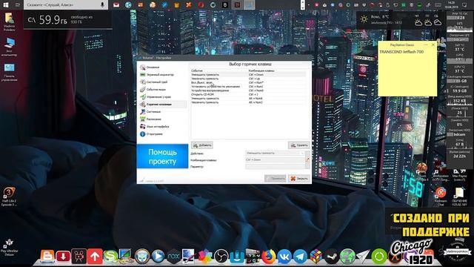This screenshot has height=267, width=474.
Task: Open the red mail icon on top taskbar
Action: 116,5
